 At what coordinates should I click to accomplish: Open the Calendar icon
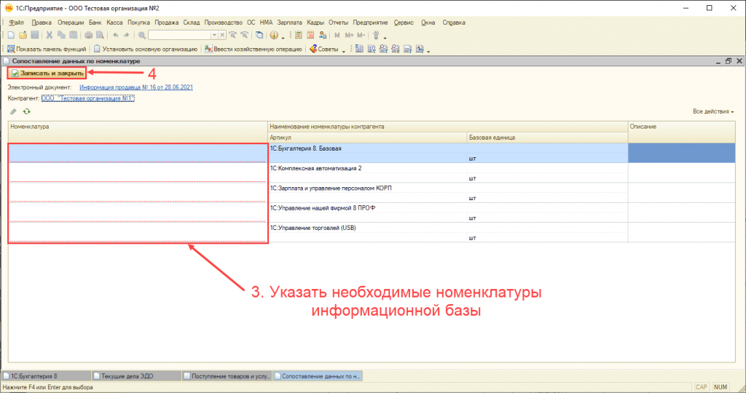click(310, 35)
